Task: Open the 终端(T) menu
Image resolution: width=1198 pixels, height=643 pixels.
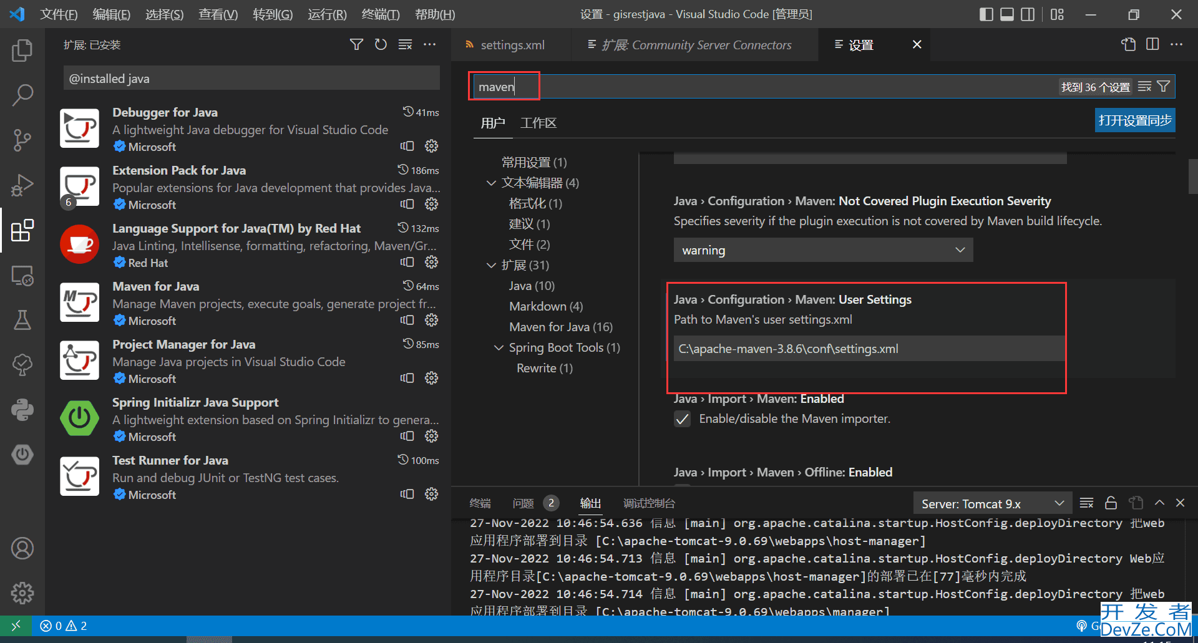Action: pyautogui.click(x=381, y=14)
